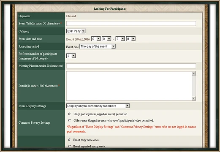Select 'Event repeated every week' radio button
220x152 pixels.
point(70,146)
